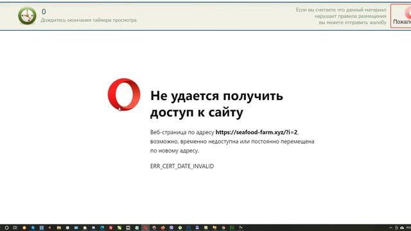This screenshot has height=231, width=411.
Task: Open the Microsoft Edge icon on the taskbar
Action: 102,228
